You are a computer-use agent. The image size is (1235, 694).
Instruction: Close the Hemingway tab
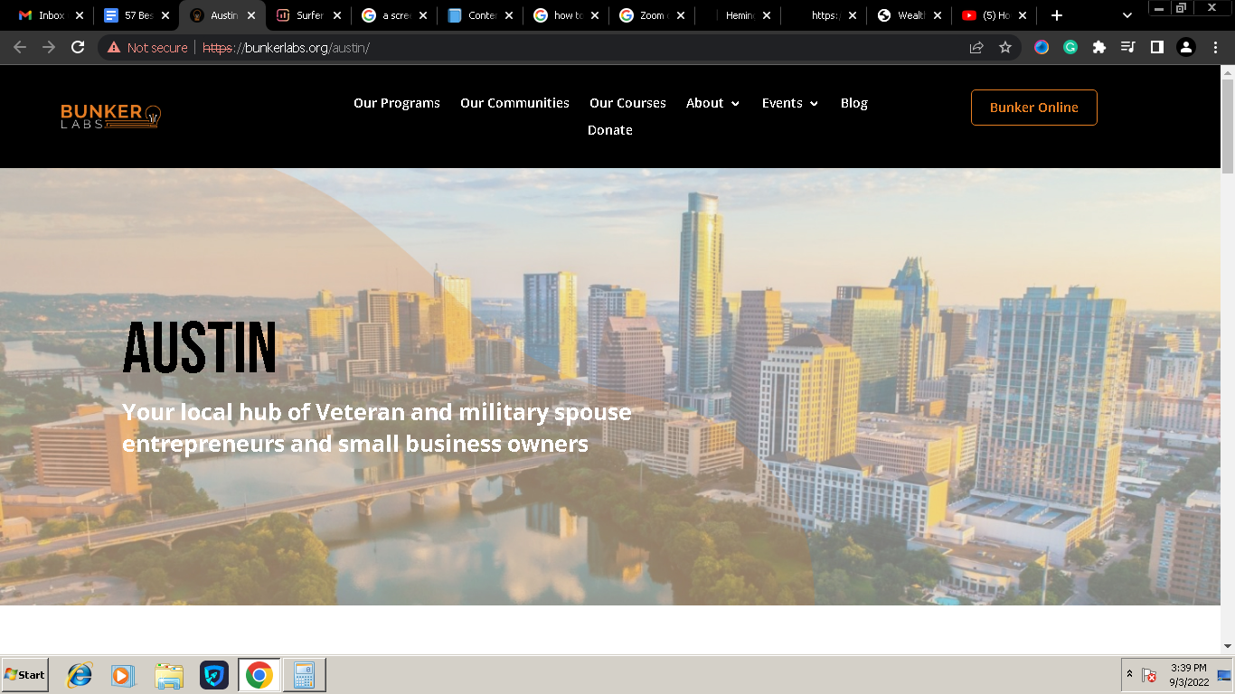[x=767, y=15]
